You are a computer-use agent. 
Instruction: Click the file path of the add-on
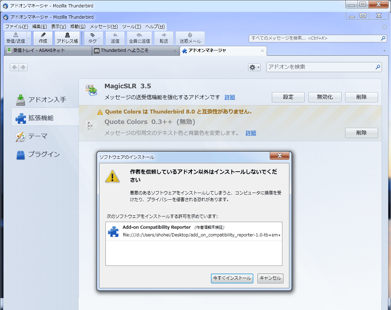(x=201, y=235)
